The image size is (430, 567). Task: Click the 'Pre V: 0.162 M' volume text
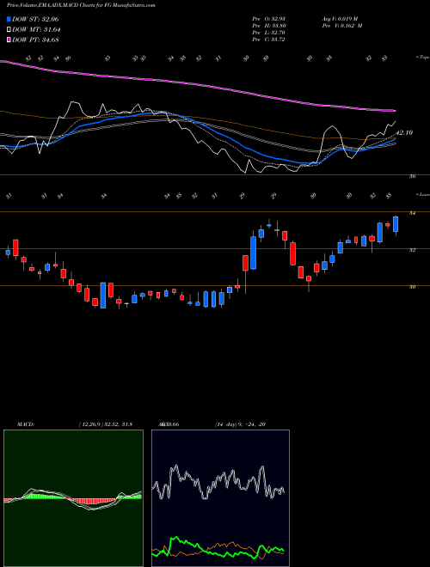tap(341, 26)
